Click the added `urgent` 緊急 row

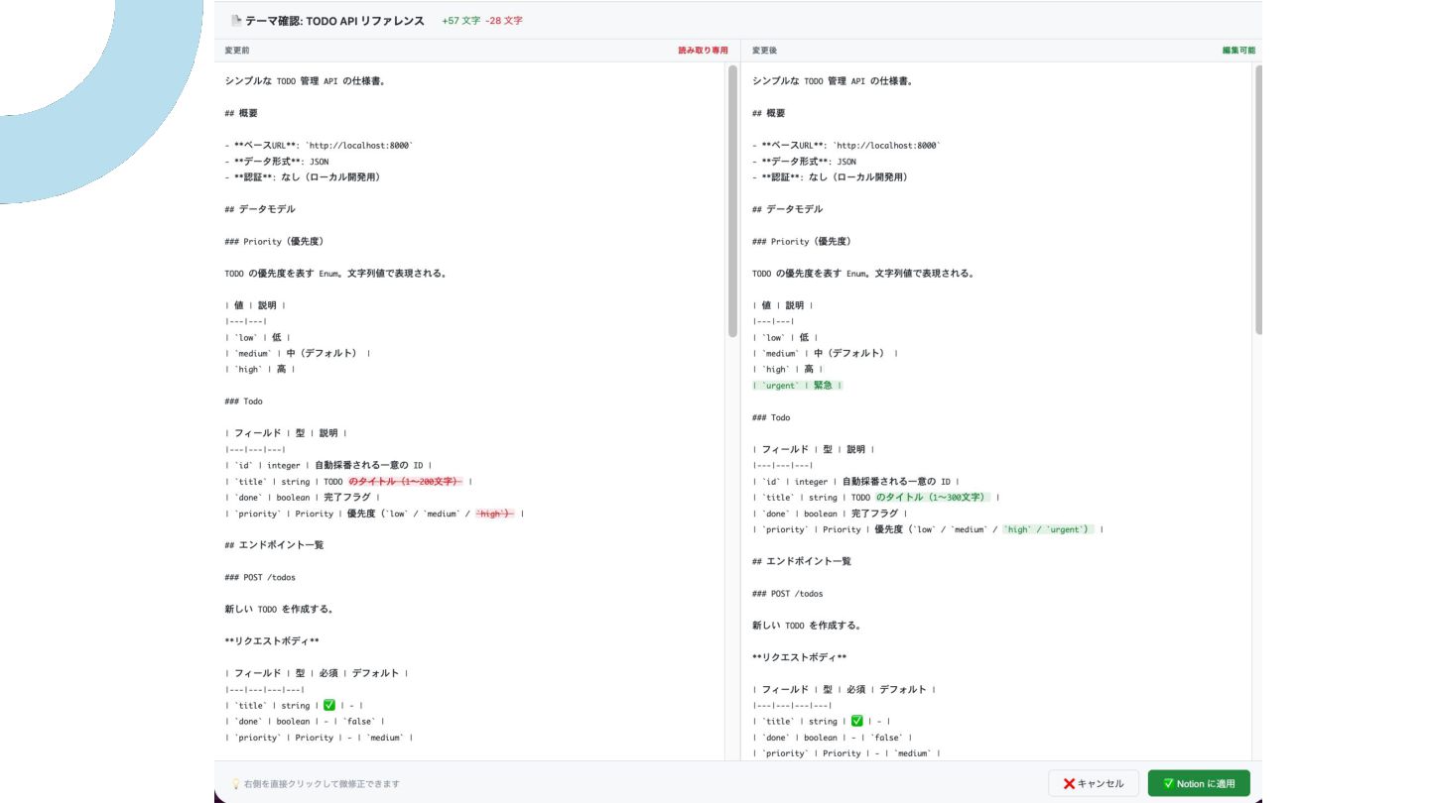click(798, 386)
